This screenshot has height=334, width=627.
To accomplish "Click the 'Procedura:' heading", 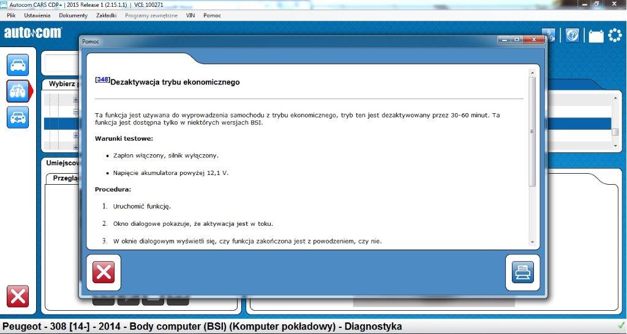I will click(x=113, y=190).
